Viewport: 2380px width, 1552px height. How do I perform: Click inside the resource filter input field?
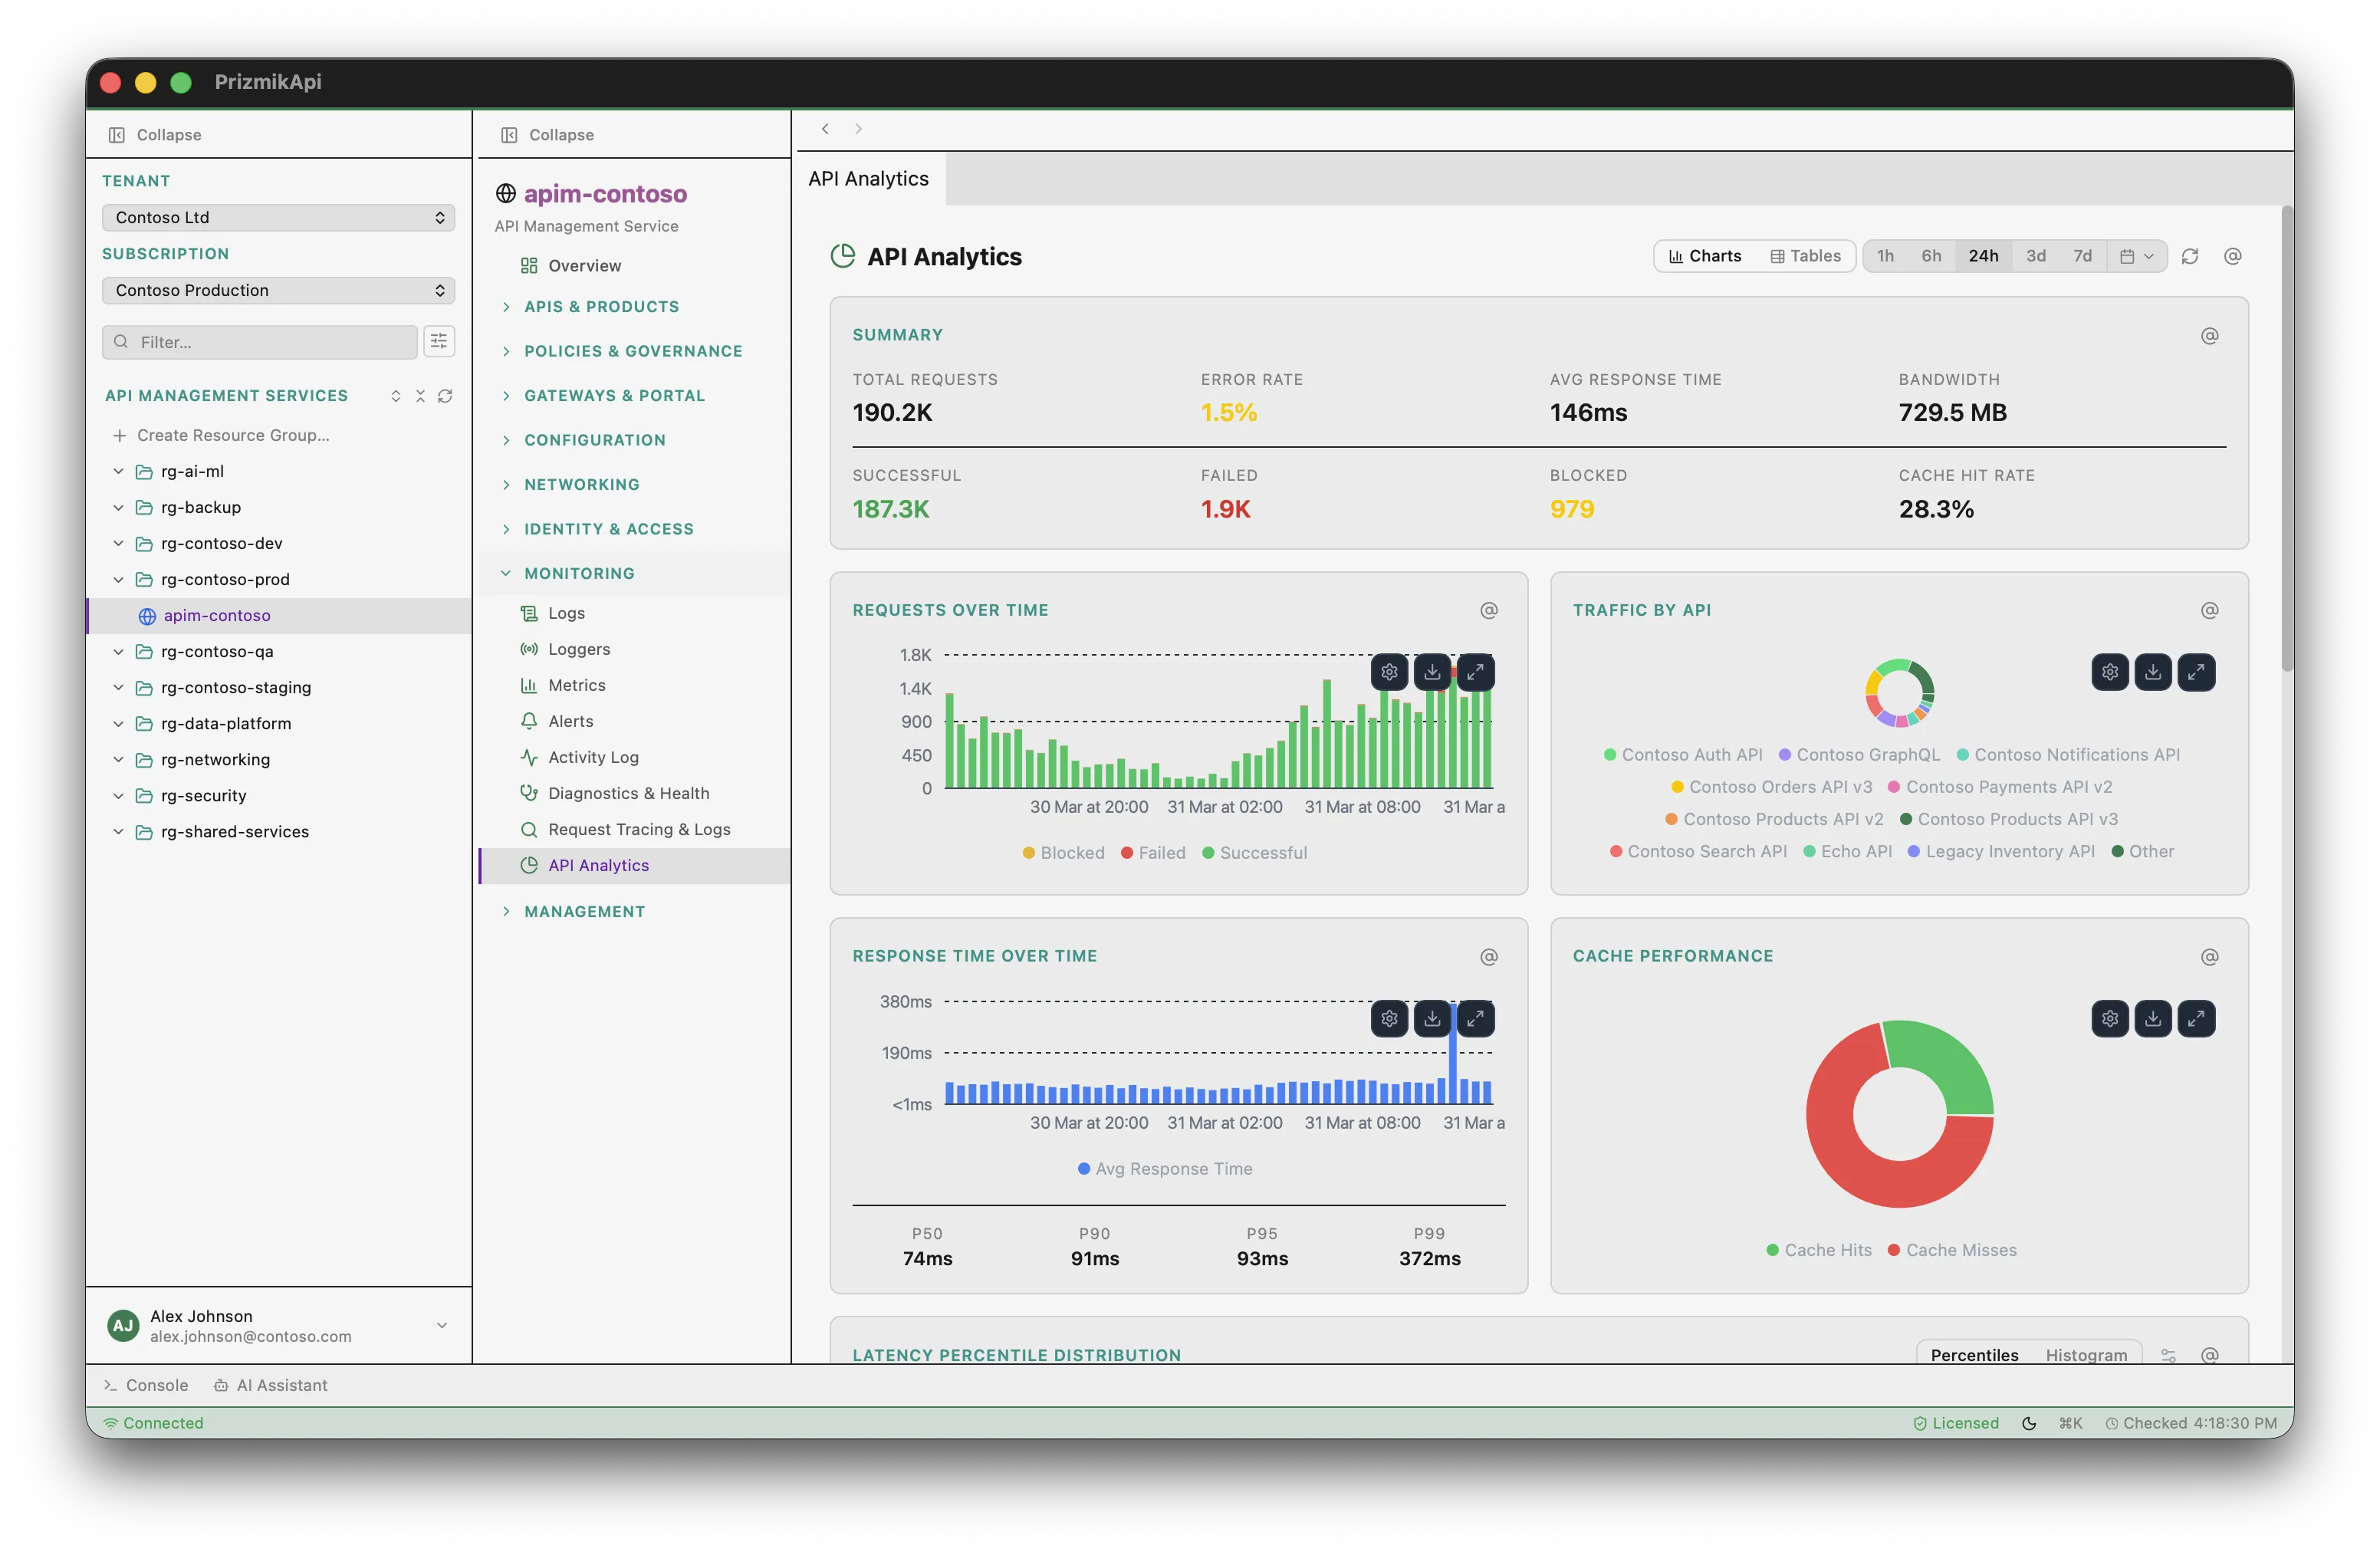[x=260, y=341]
